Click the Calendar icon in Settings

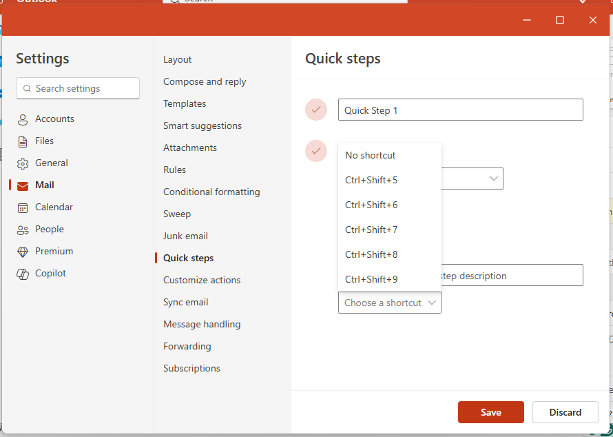point(23,207)
